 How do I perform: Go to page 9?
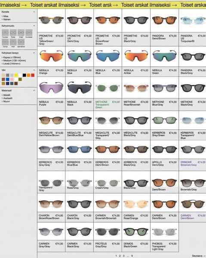tap(132, 256)
